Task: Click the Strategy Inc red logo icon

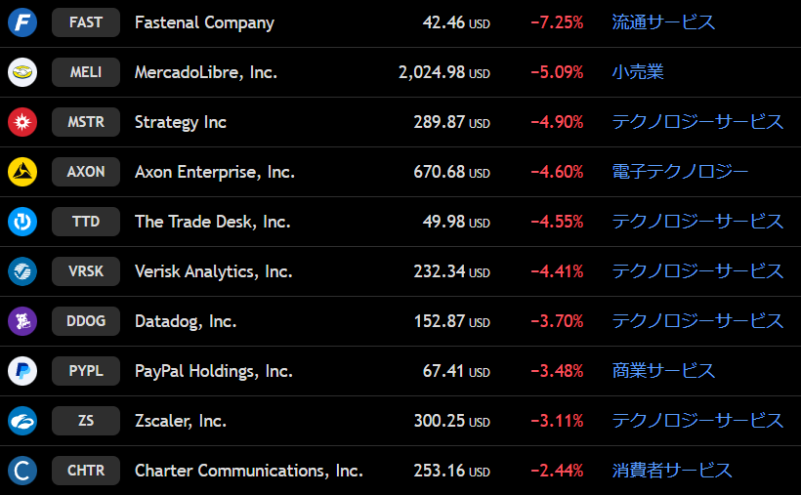Action: [22, 122]
